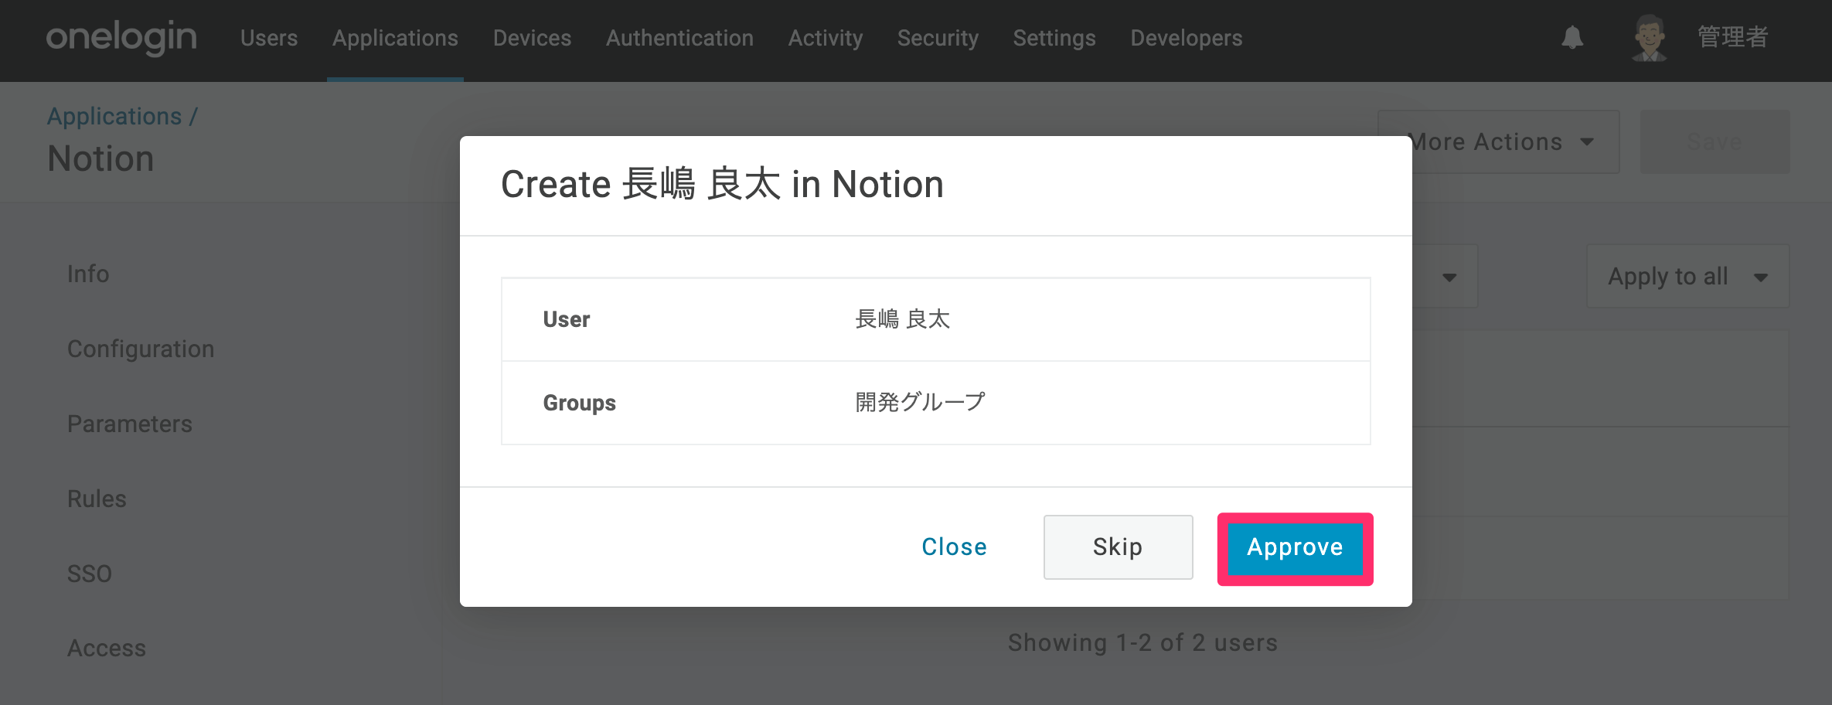
Task: Click the OneLogin logo
Action: click(x=121, y=38)
